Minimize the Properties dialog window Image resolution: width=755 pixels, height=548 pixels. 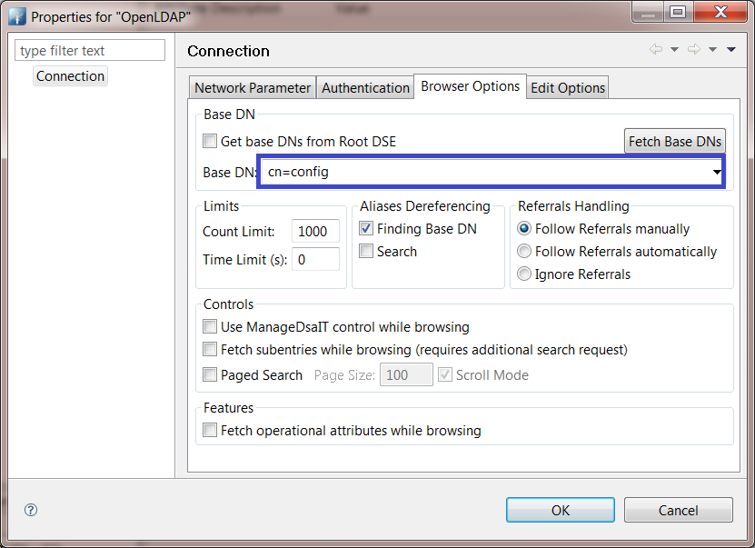coord(648,12)
